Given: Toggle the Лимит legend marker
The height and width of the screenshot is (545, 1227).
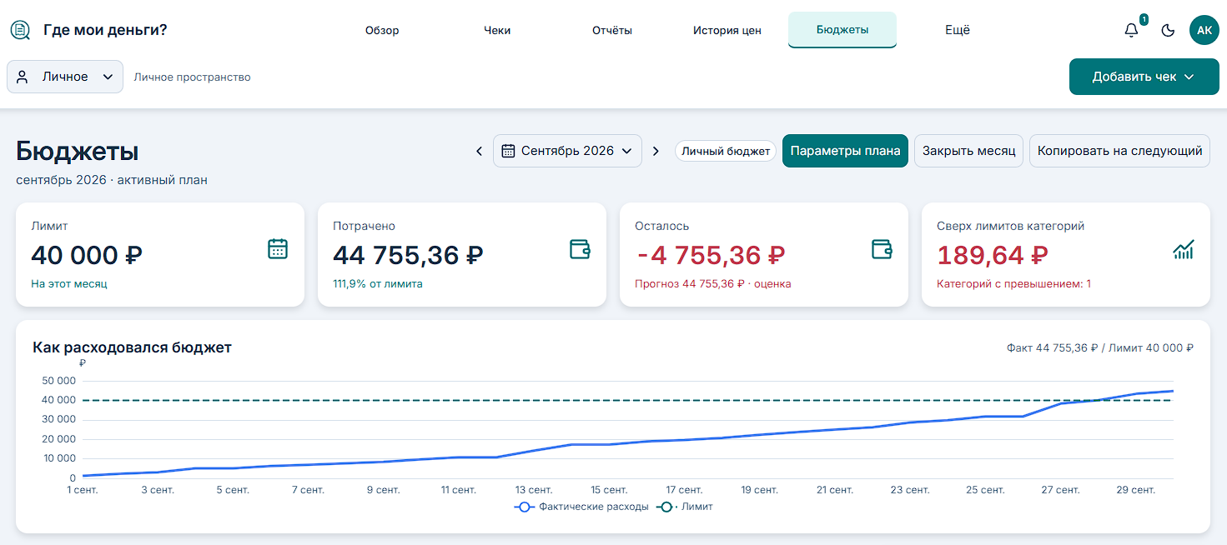Looking at the screenshot, I should click(666, 507).
